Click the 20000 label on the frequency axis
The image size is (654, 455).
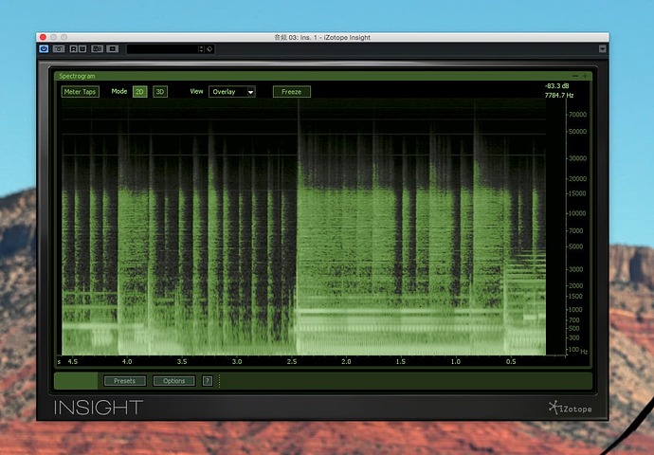pyautogui.click(x=577, y=178)
